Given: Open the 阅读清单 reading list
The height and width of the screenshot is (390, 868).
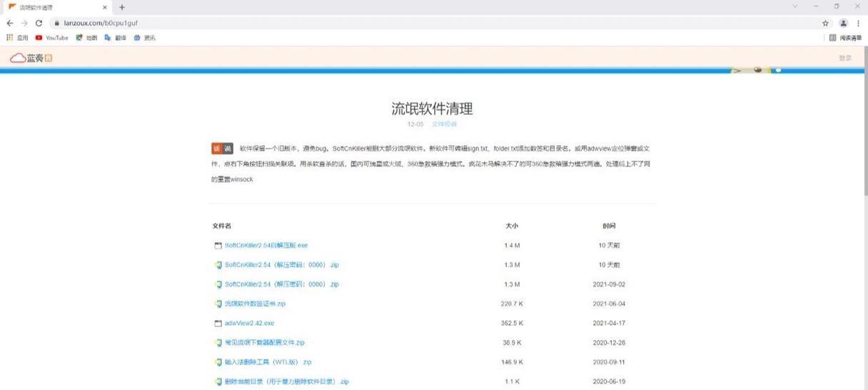Looking at the screenshot, I should click(x=846, y=38).
